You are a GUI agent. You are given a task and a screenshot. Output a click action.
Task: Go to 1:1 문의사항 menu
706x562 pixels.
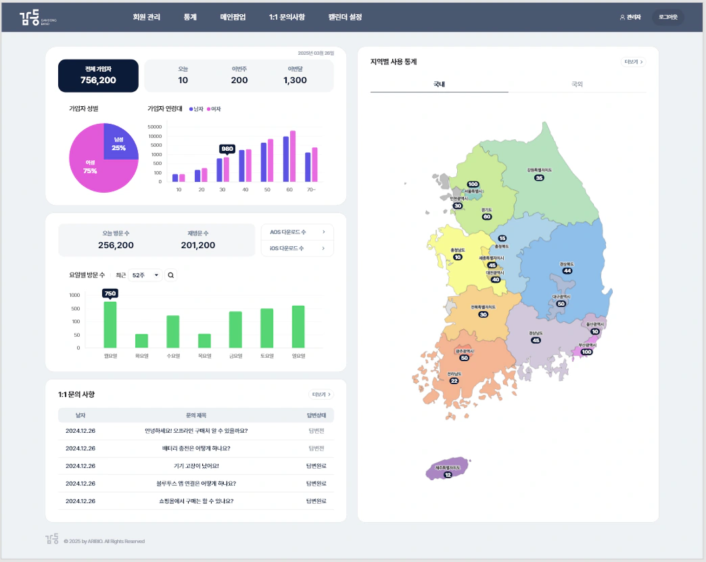tap(287, 17)
